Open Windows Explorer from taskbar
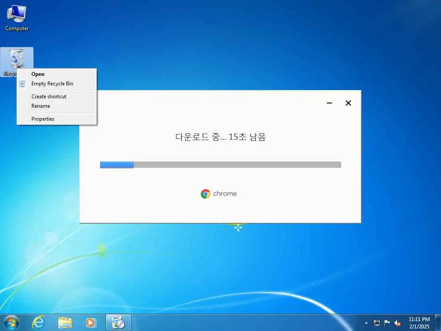This screenshot has width=441, height=331. 65,322
